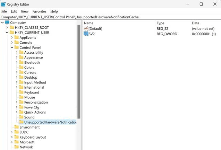Click the Input Method folder icon
The width and height of the screenshot is (221, 150).
click(x=21, y=82)
